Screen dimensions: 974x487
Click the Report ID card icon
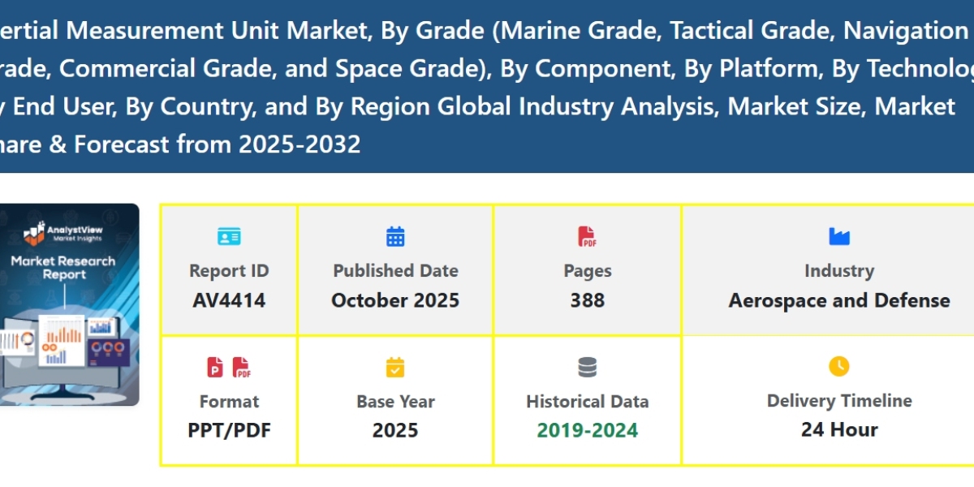click(229, 237)
